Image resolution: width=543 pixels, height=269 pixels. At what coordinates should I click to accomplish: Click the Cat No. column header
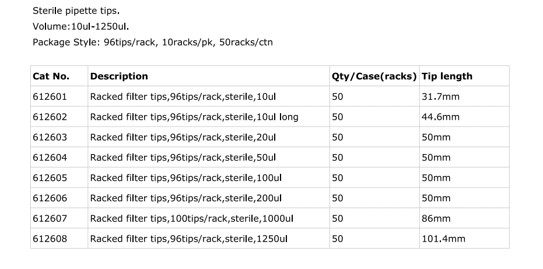click(51, 76)
